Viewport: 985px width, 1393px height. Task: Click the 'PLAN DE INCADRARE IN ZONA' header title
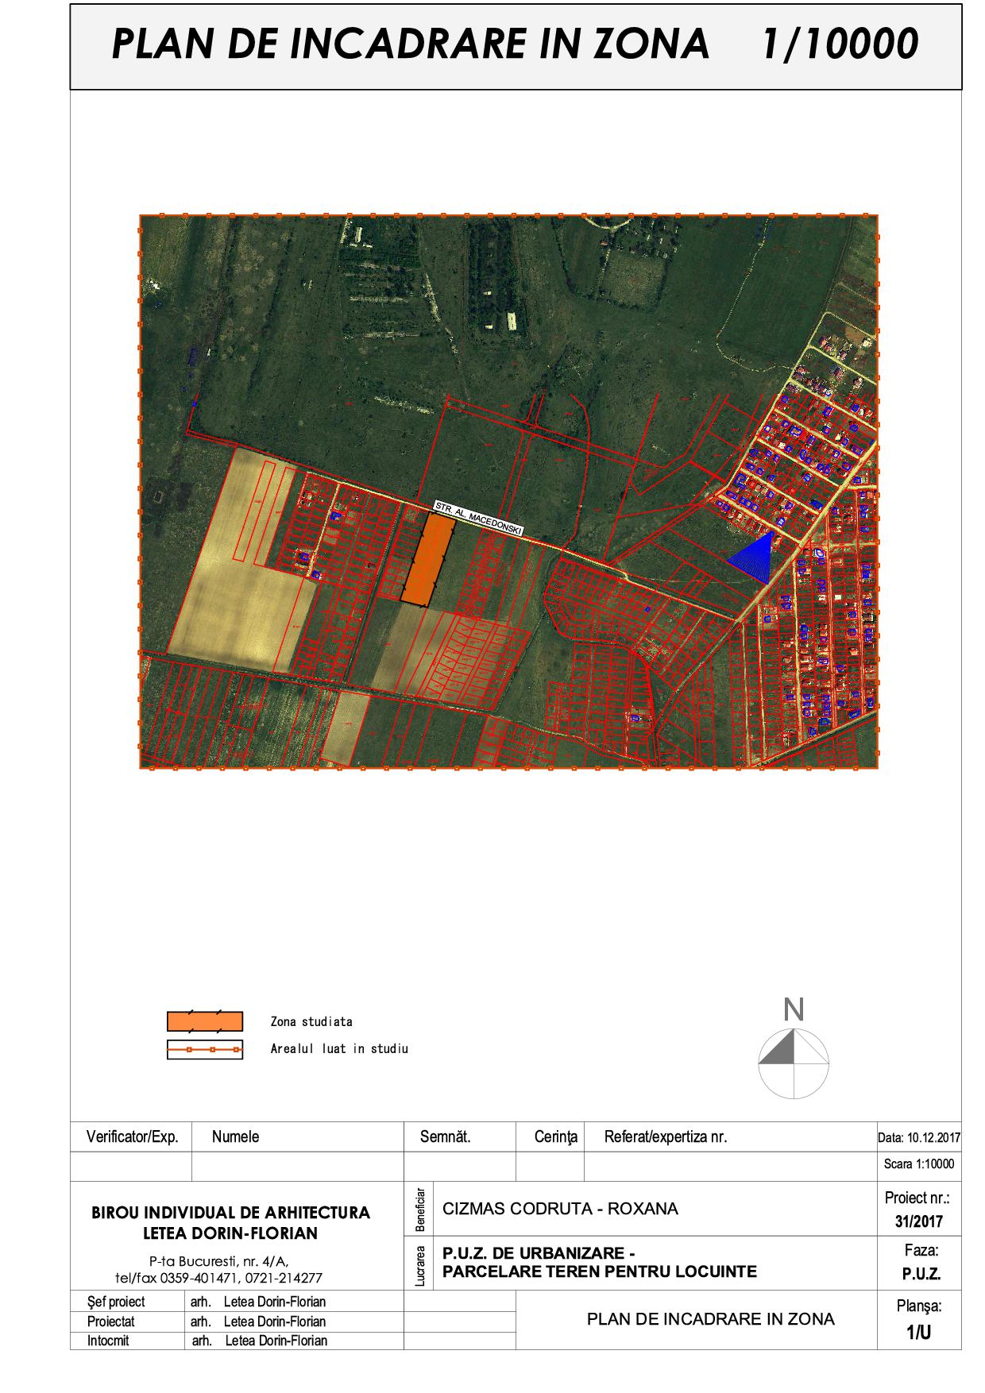tap(410, 44)
